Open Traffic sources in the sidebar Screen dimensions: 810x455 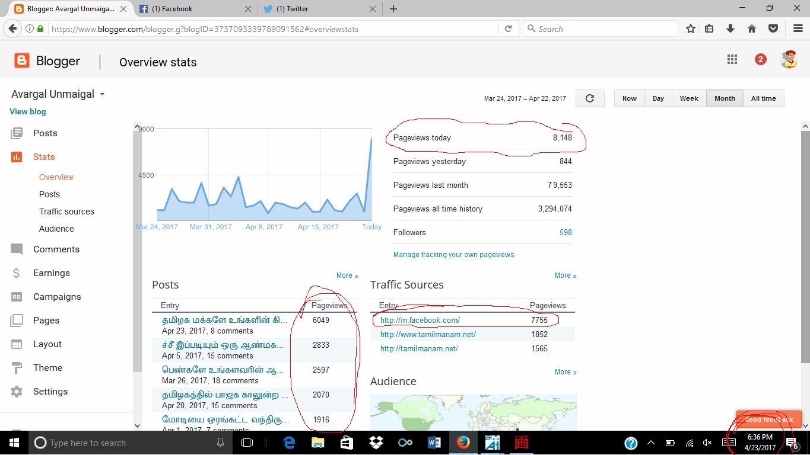click(x=66, y=212)
